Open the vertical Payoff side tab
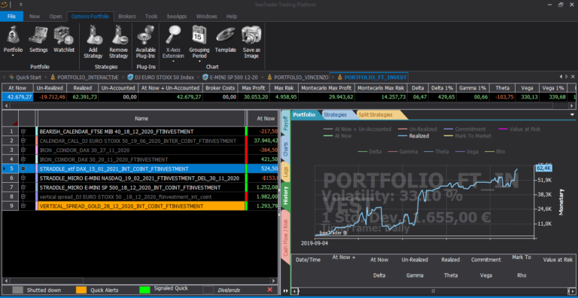This screenshot has width=578, height=298. (285, 124)
